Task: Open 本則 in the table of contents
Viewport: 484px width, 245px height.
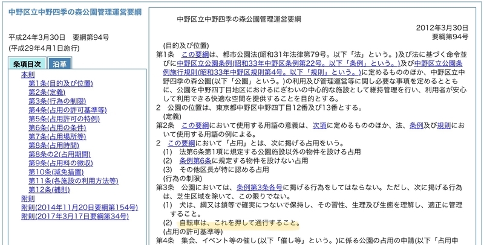Action: pyautogui.click(x=28, y=75)
